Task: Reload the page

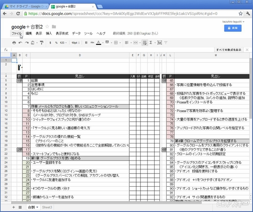Action: click(18, 14)
